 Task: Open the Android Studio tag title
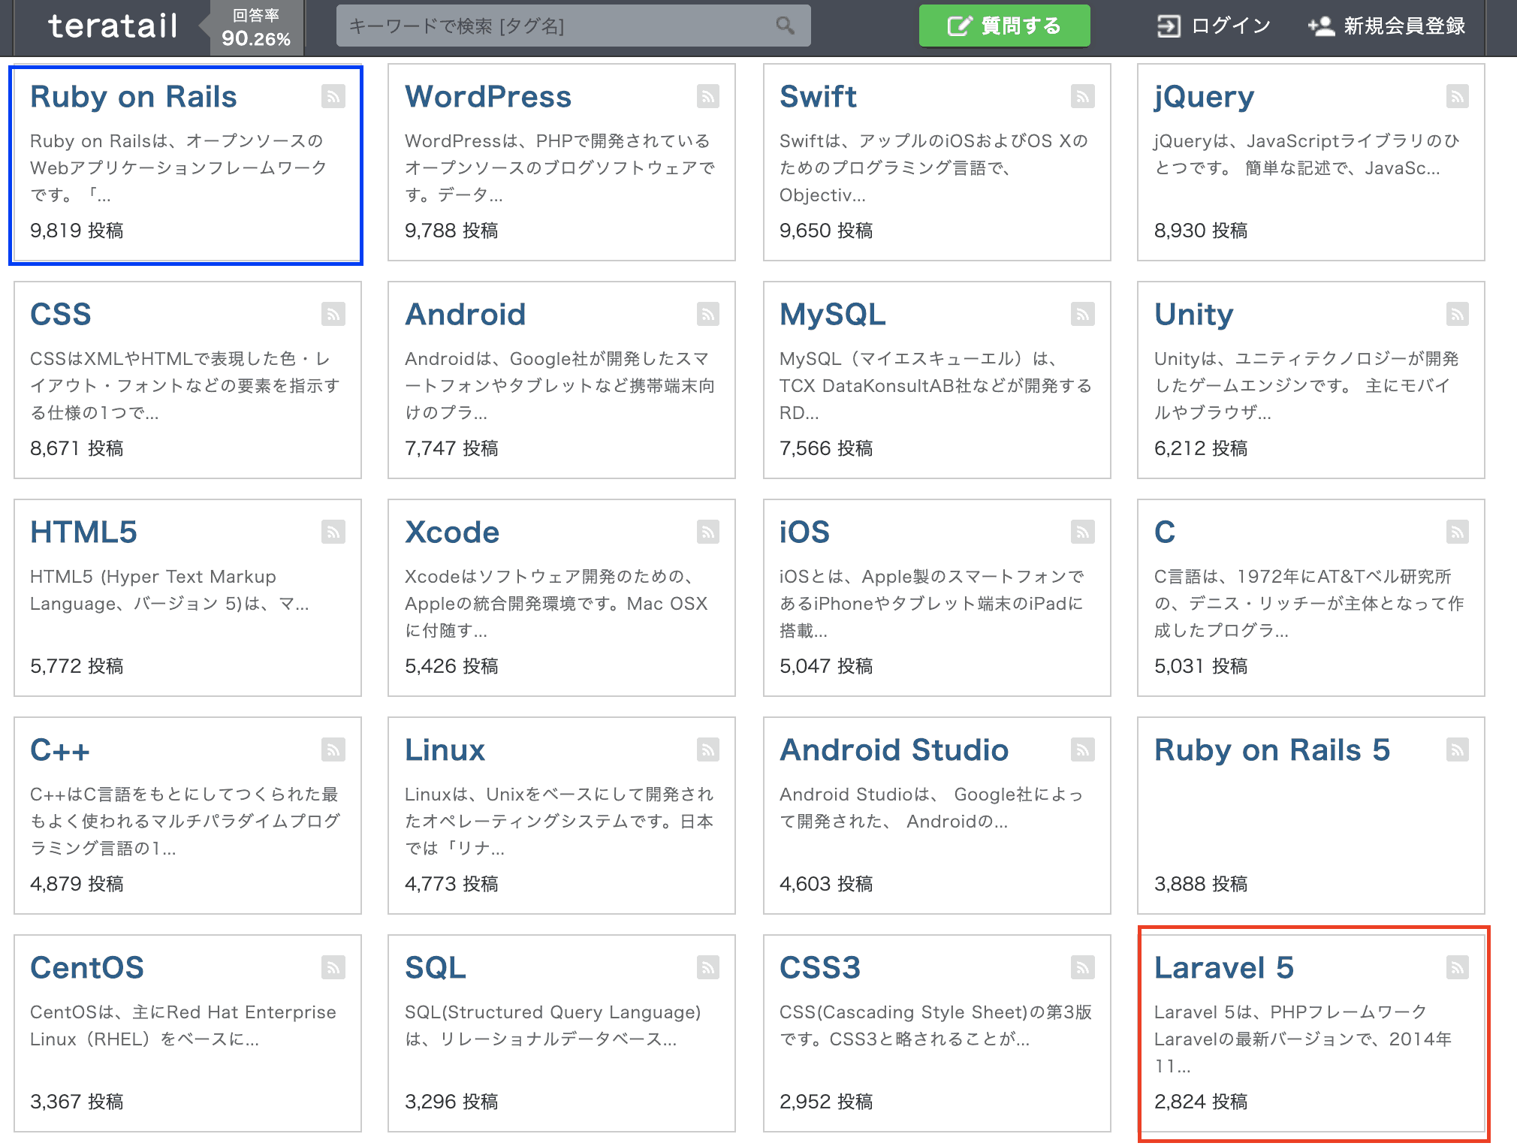click(894, 750)
